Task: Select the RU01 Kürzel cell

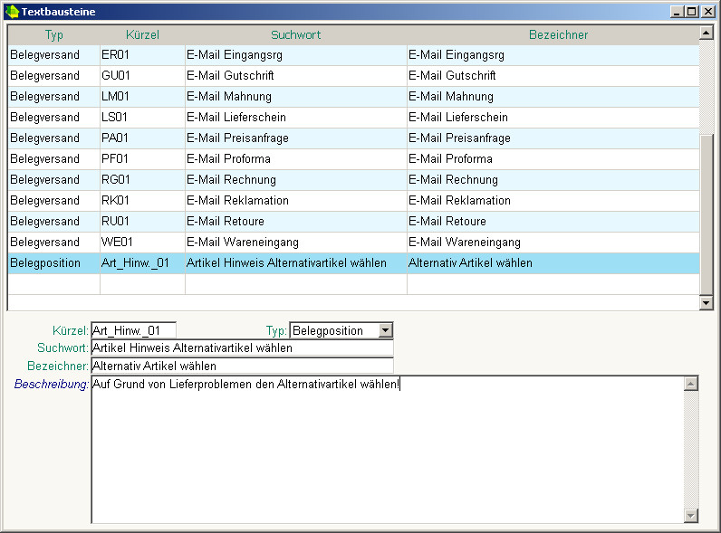Action: (142, 222)
